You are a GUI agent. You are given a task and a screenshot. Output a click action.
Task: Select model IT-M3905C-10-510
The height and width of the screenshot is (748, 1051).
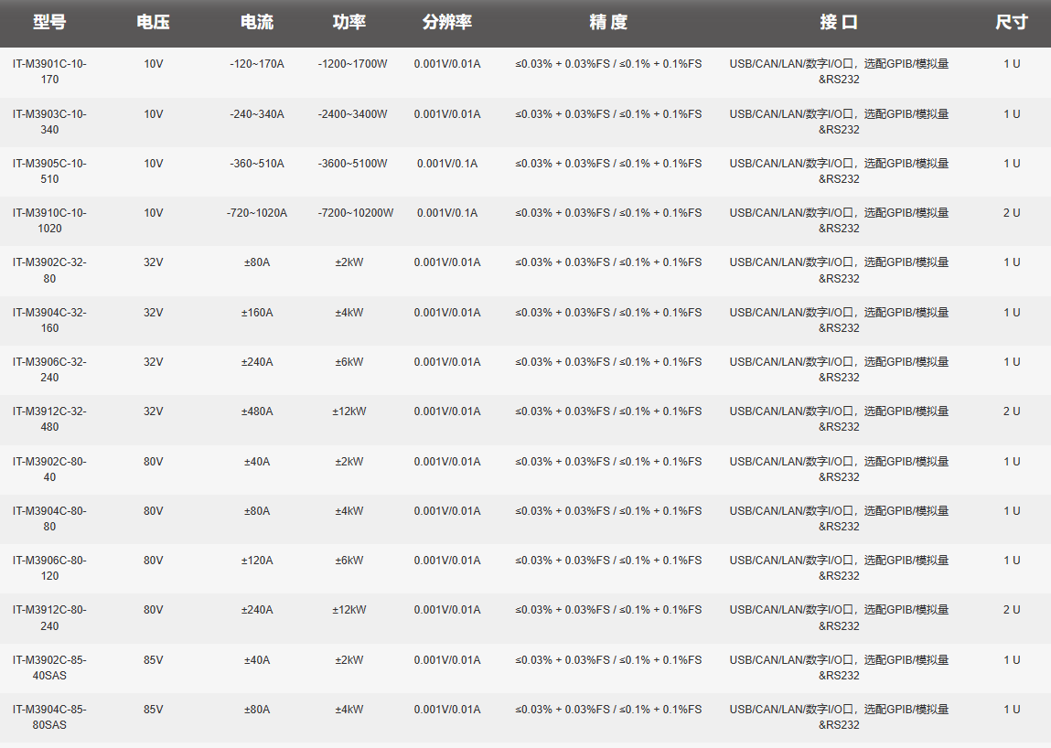(x=49, y=172)
